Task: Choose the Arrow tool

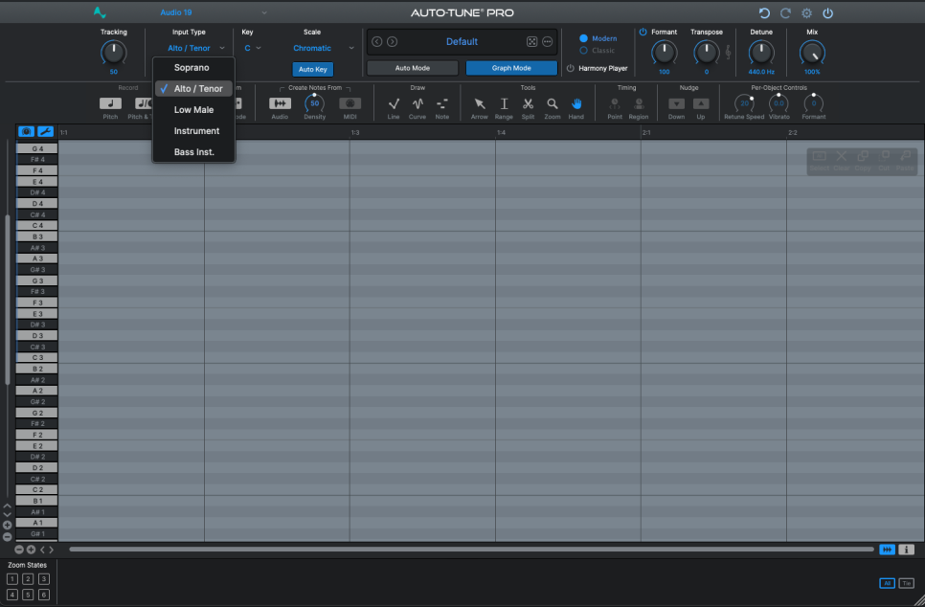Action: [x=480, y=103]
